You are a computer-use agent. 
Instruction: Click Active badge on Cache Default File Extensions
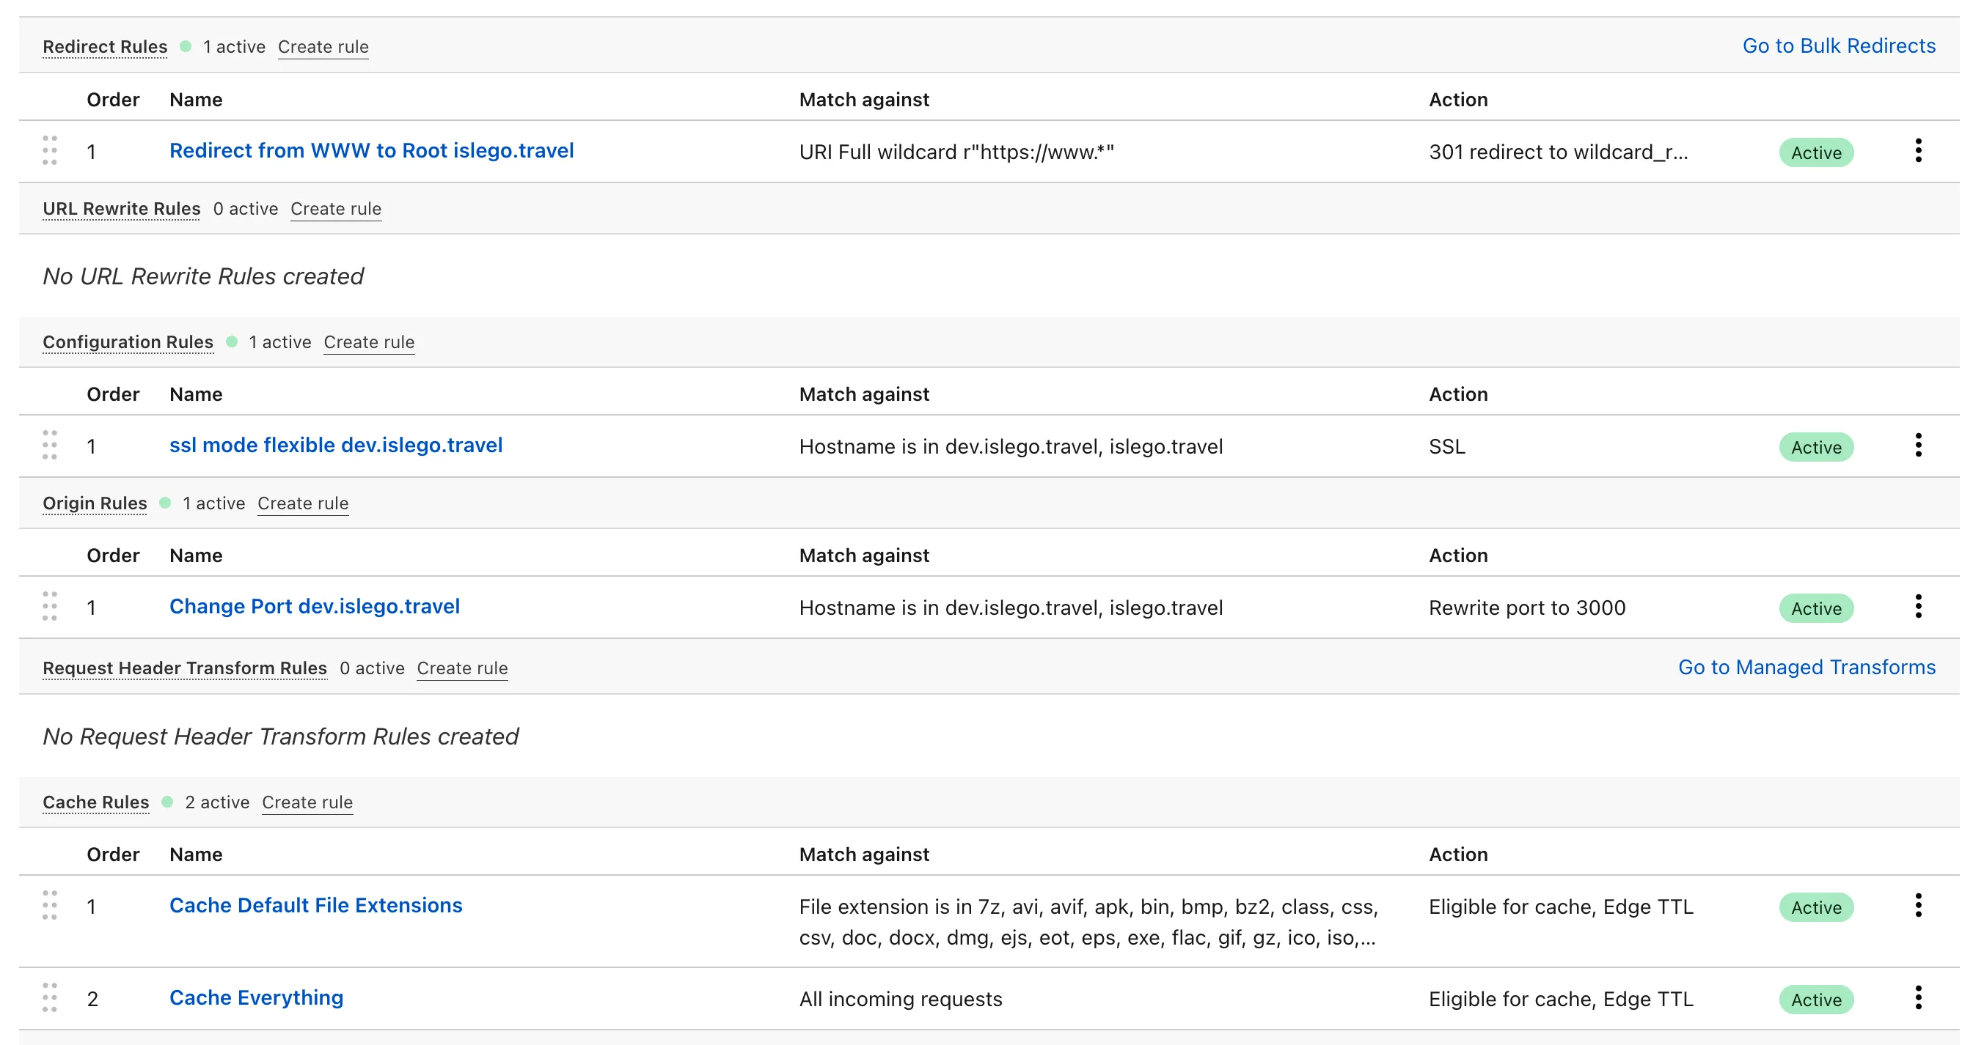(1816, 907)
